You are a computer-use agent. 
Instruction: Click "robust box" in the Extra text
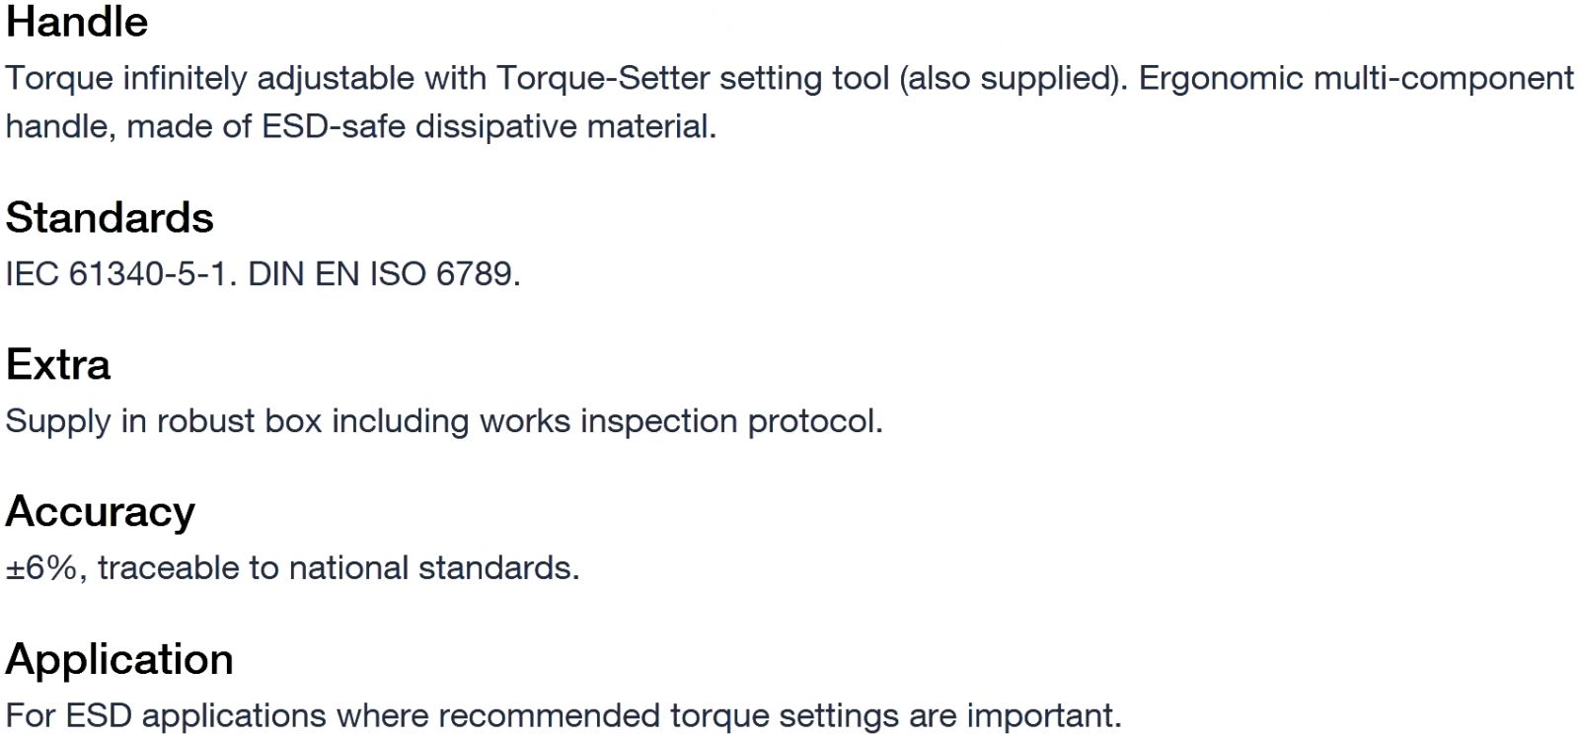coord(240,421)
